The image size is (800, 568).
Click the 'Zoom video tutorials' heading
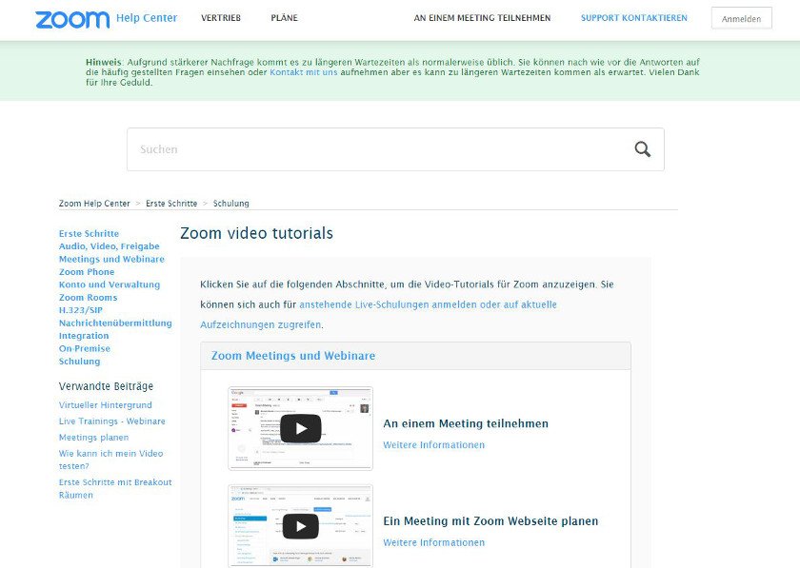(x=256, y=233)
